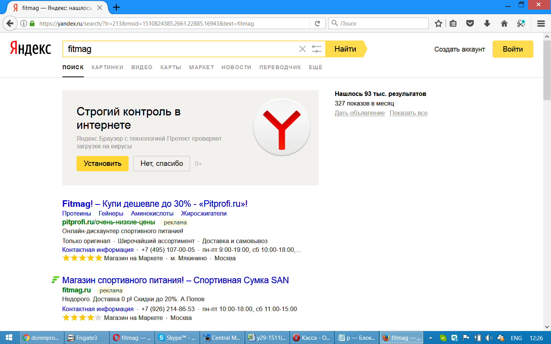Screen dimensions: 551x344
Task: Select the ПОИСК tab
Action: pyautogui.click(x=73, y=67)
